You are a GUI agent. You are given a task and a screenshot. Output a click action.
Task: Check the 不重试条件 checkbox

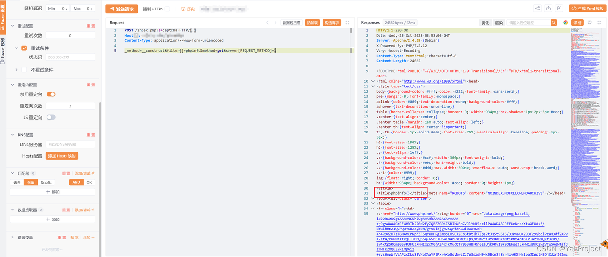coord(24,70)
